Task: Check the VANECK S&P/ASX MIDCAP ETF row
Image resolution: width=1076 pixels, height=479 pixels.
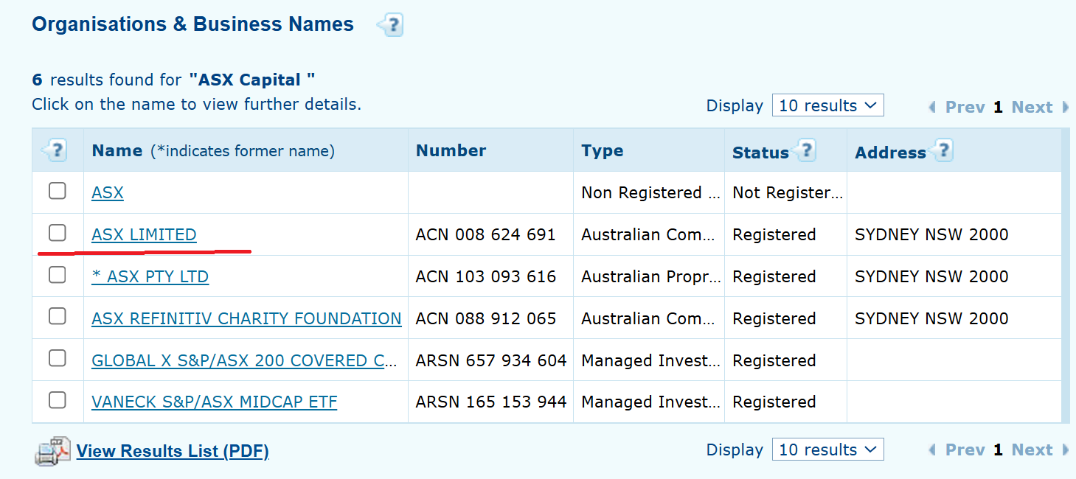Action: point(58,401)
